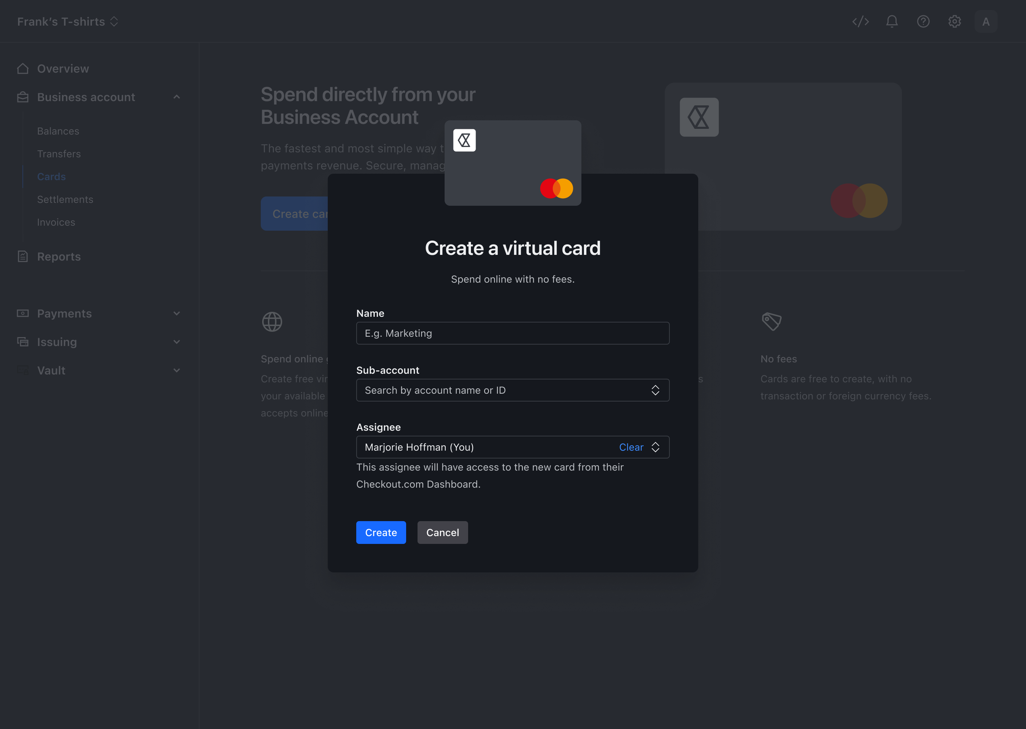1026x729 pixels.
Task: Click the Mastercard logo on modal card
Action: (x=556, y=188)
